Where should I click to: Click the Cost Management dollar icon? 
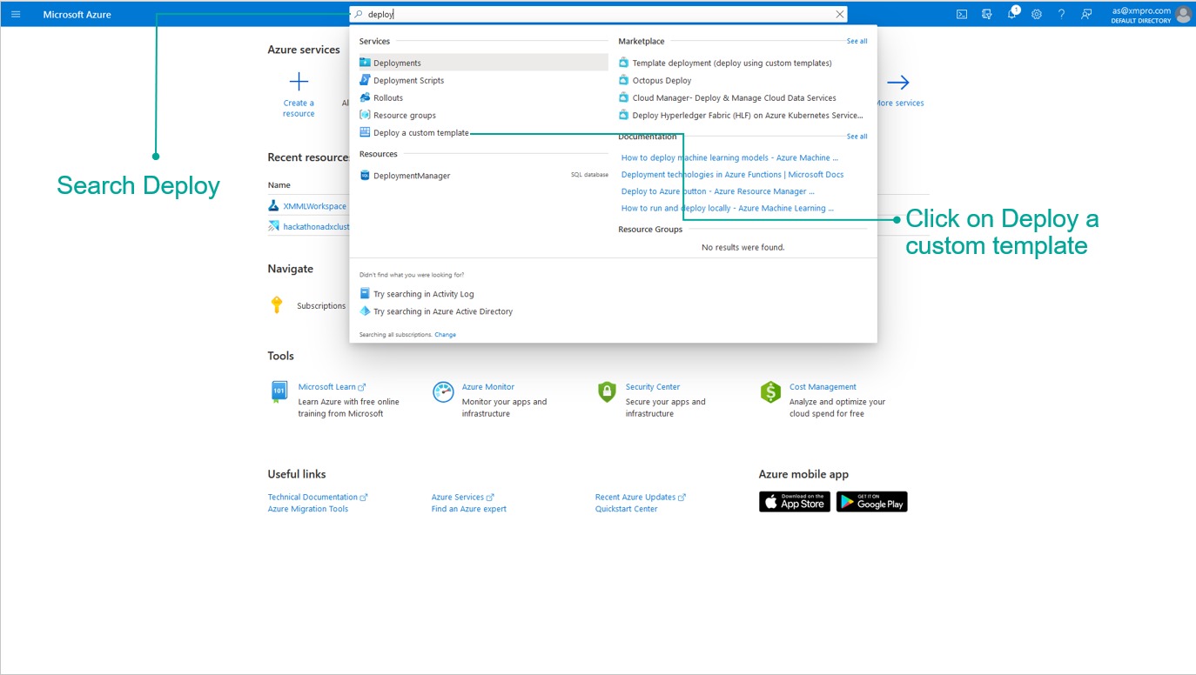pyautogui.click(x=770, y=391)
